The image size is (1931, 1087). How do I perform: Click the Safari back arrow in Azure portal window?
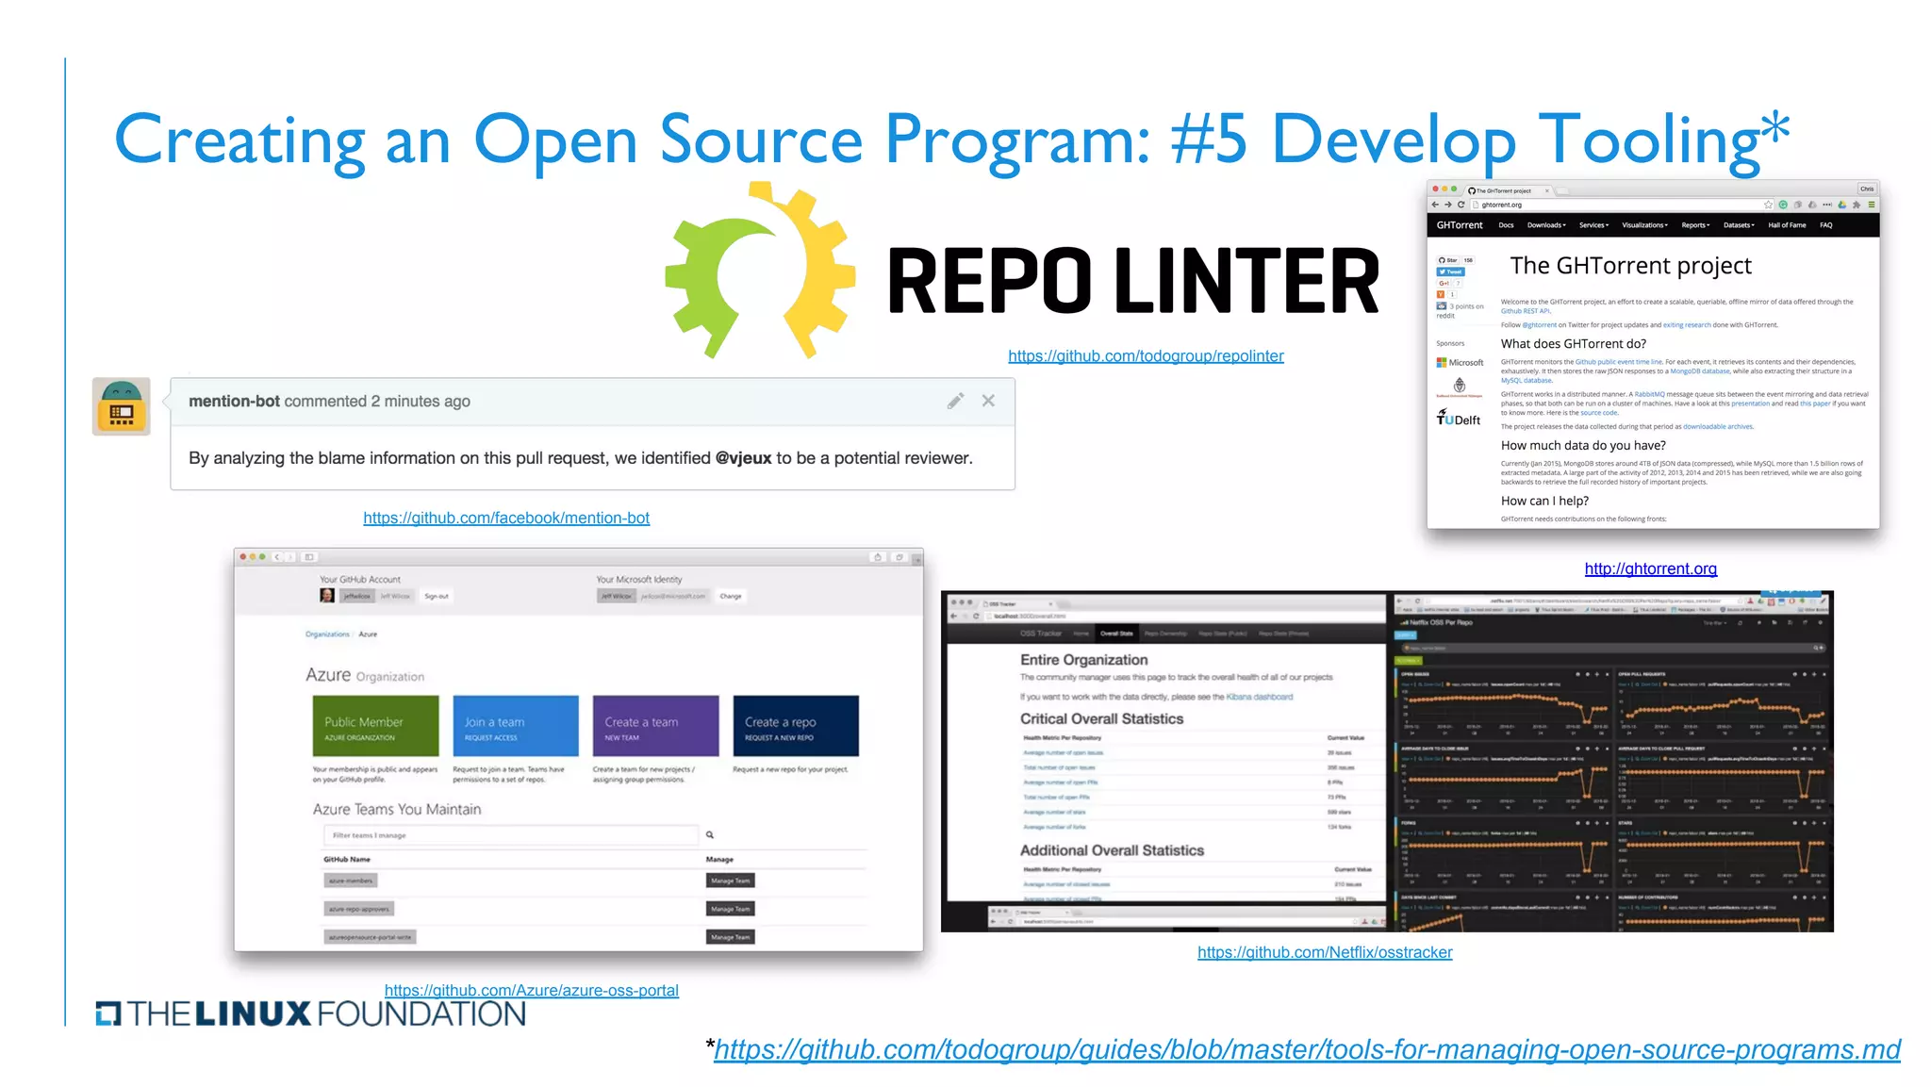pyautogui.click(x=278, y=557)
